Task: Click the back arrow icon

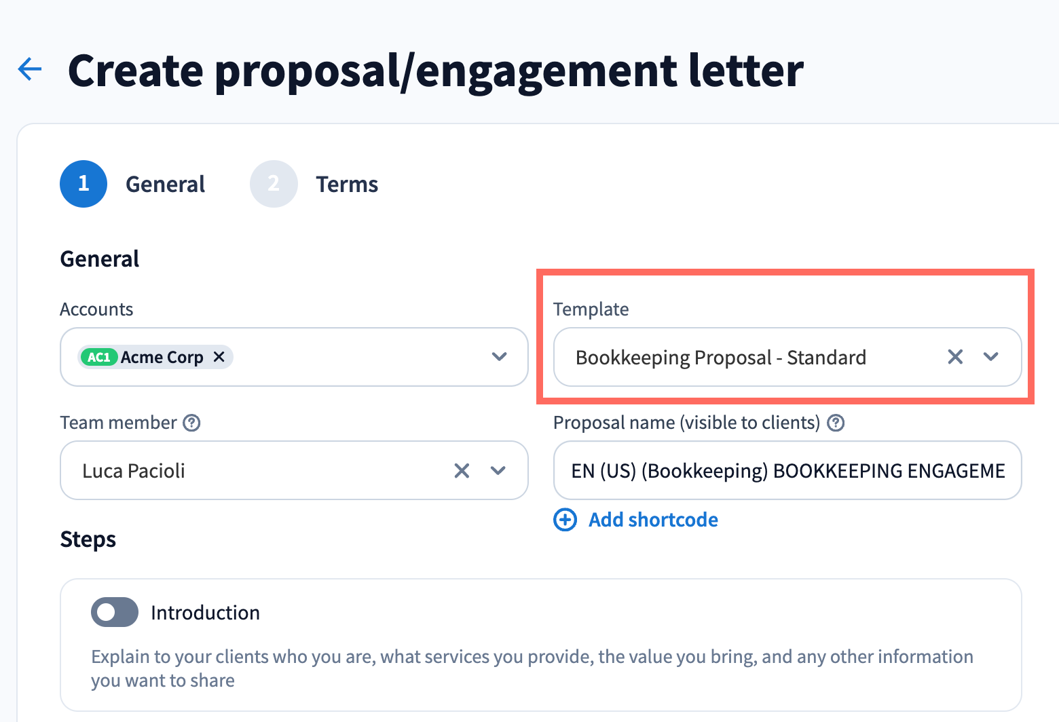Action: click(30, 69)
